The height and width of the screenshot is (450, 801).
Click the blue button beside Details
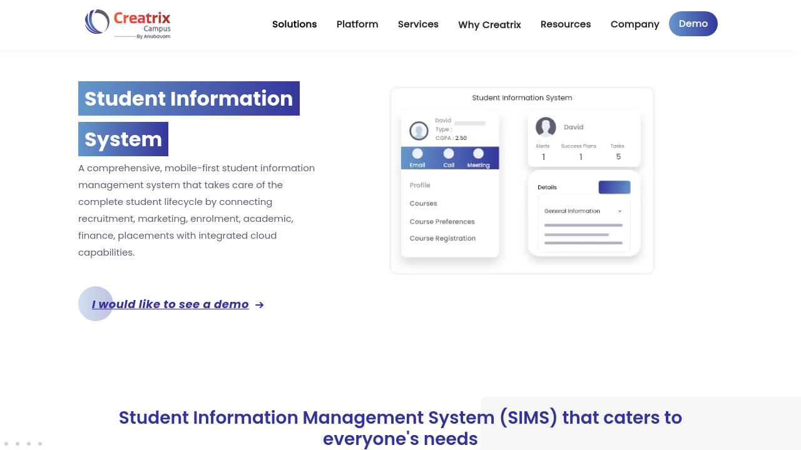point(615,187)
